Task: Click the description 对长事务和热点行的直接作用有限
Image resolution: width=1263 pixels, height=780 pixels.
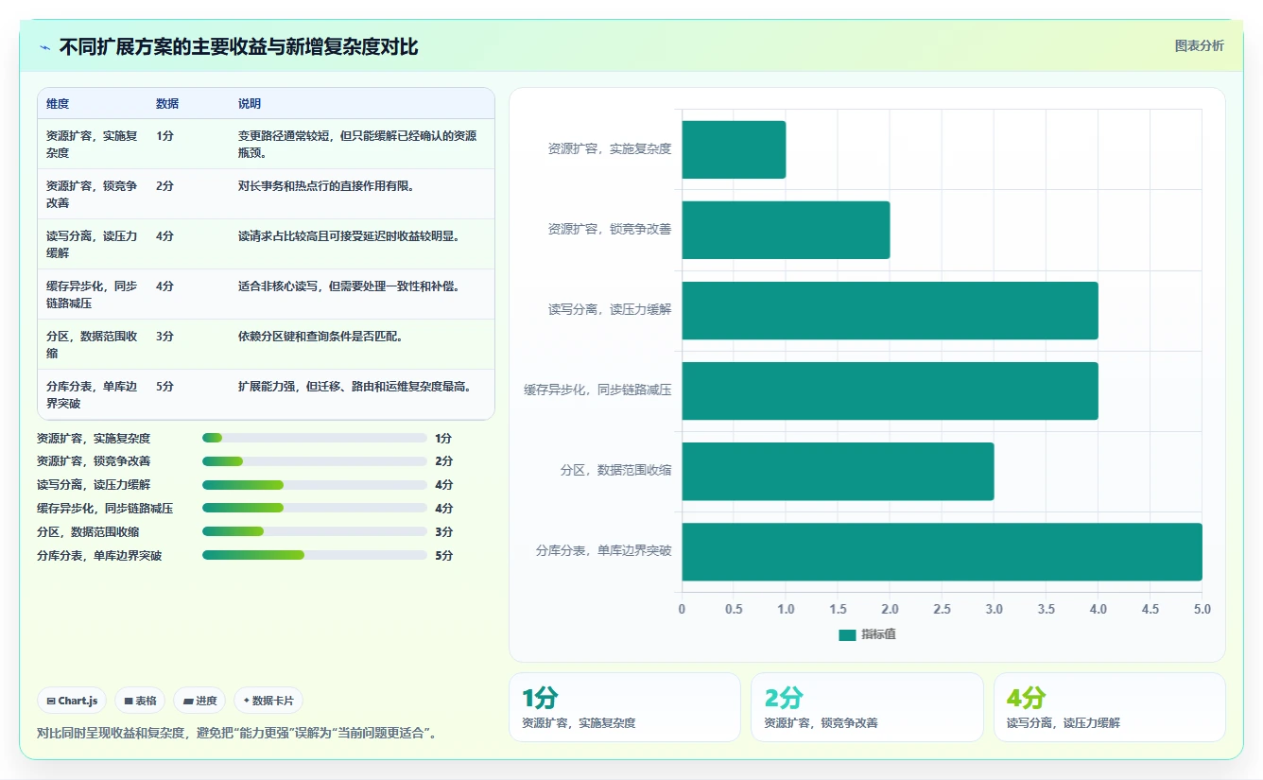Action: 327,186
